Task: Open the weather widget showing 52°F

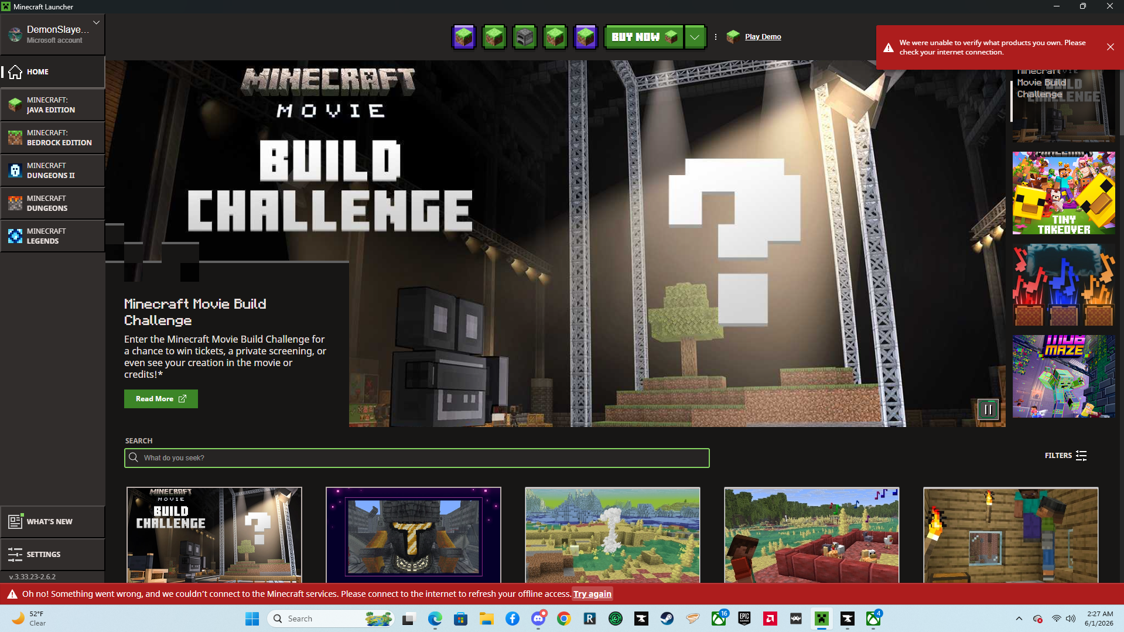Action: 28,619
